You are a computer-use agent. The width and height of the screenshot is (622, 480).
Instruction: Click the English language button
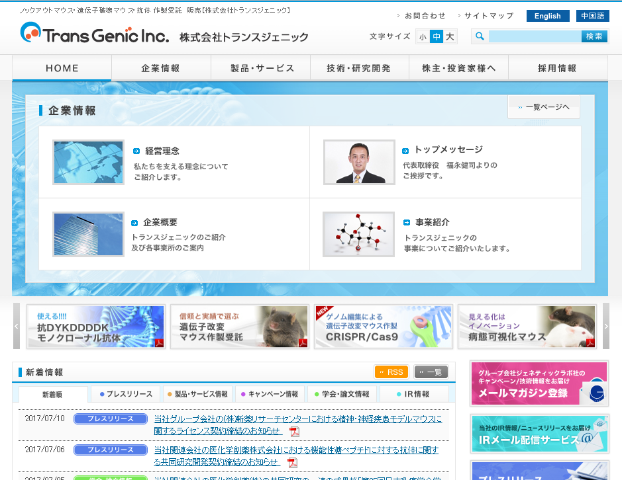coord(548,16)
